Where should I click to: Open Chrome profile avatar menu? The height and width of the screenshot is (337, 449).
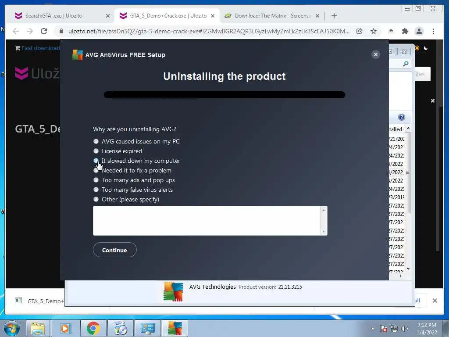[419, 31]
